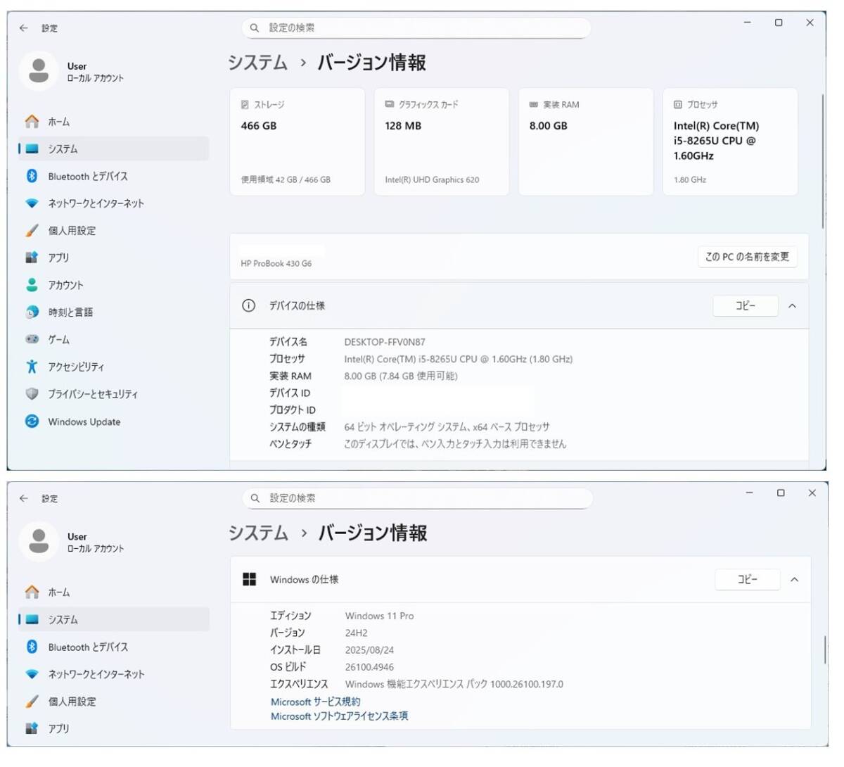This screenshot has width=844, height=767.
Task: Click home icon in bottom window sidebar
Action: point(32,592)
